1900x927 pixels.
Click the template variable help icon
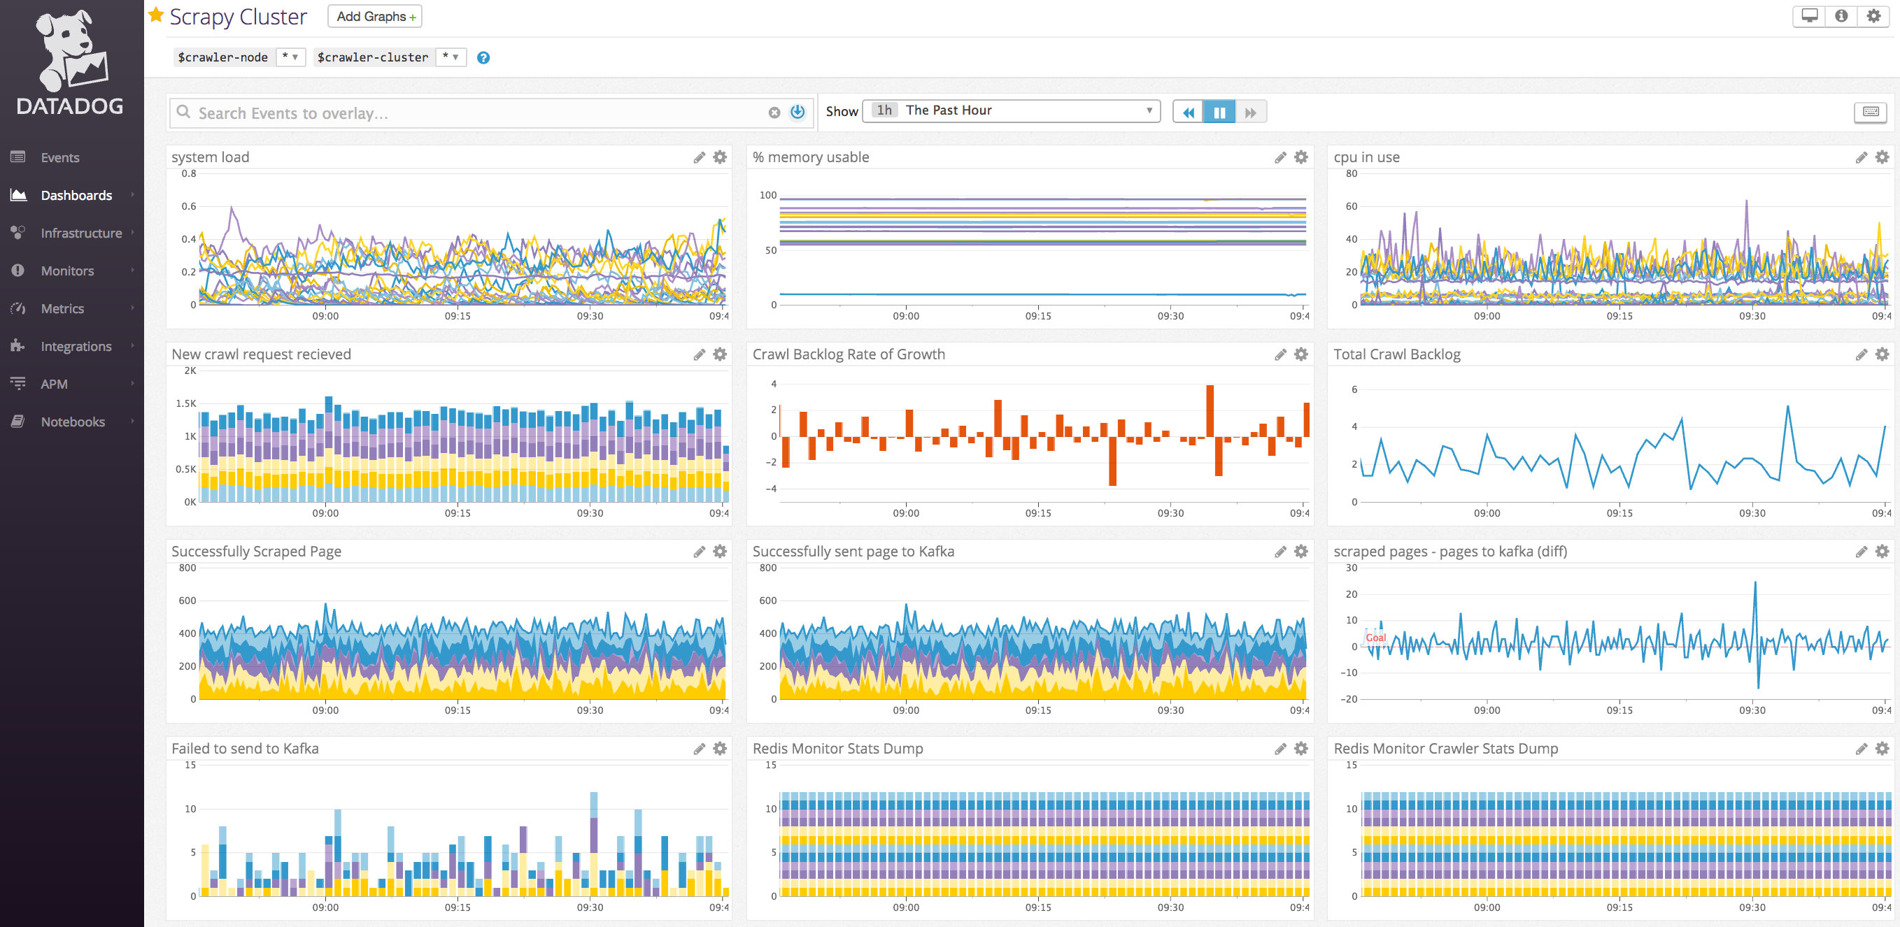[x=483, y=57]
